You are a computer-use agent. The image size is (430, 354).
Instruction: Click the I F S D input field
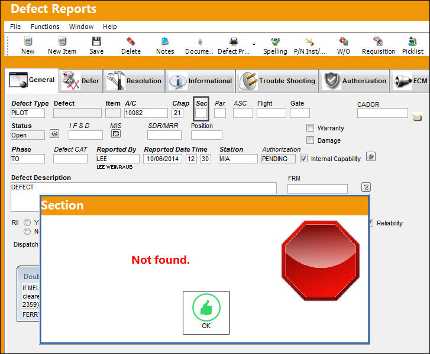tap(86, 135)
